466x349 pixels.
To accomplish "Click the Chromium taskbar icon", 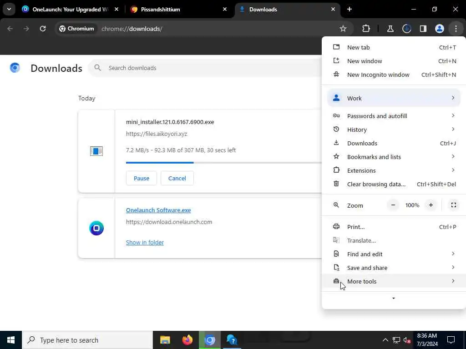I will [x=210, y=340].
